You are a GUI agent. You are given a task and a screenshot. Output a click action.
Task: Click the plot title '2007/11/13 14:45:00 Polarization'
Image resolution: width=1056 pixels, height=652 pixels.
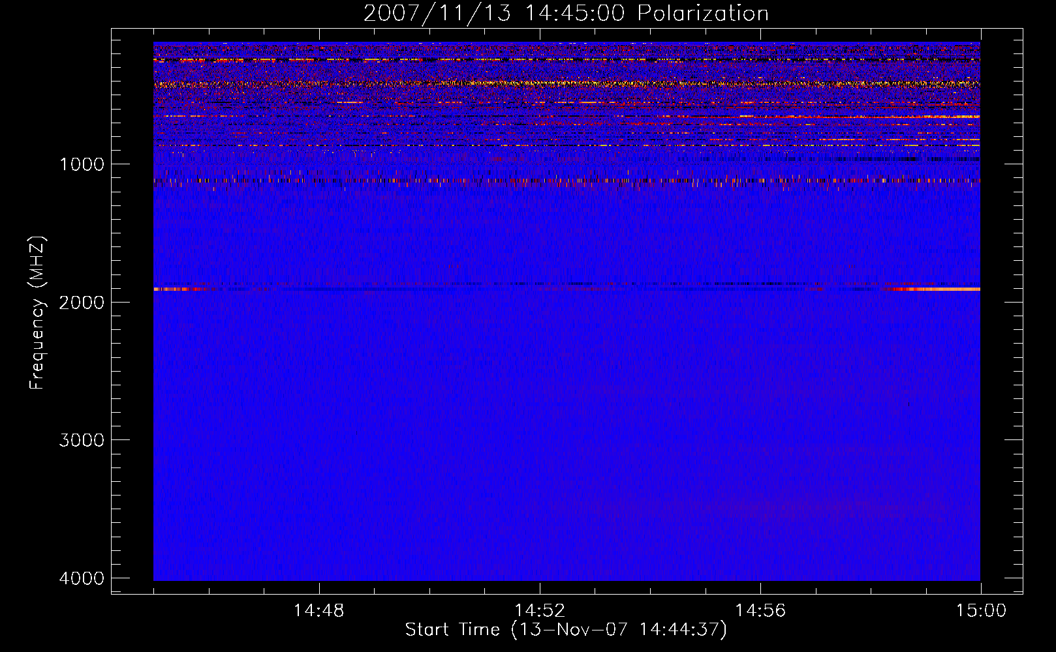[566, 13]
